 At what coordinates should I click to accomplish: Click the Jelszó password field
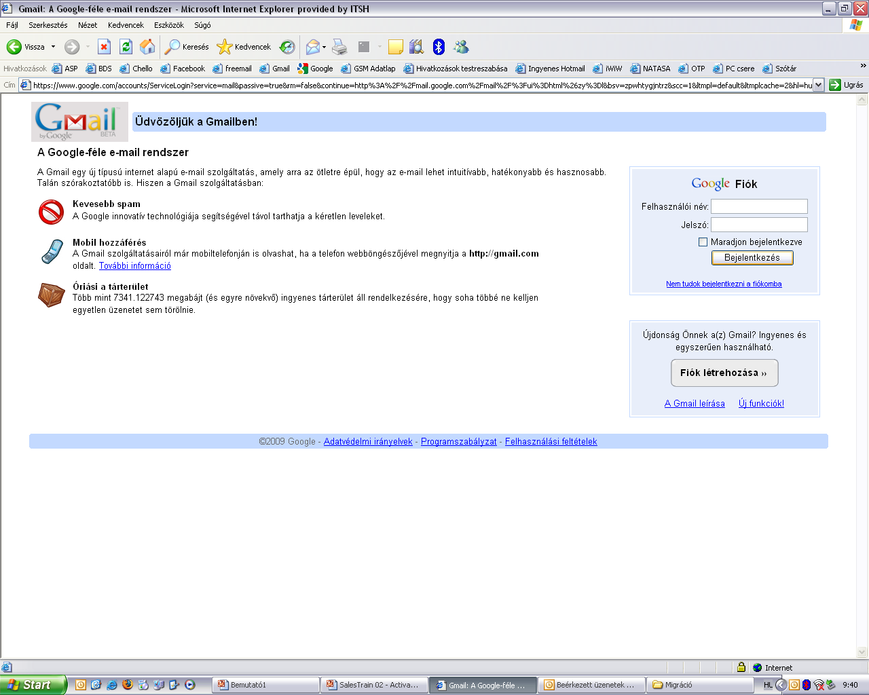click(x=759, y=225)
